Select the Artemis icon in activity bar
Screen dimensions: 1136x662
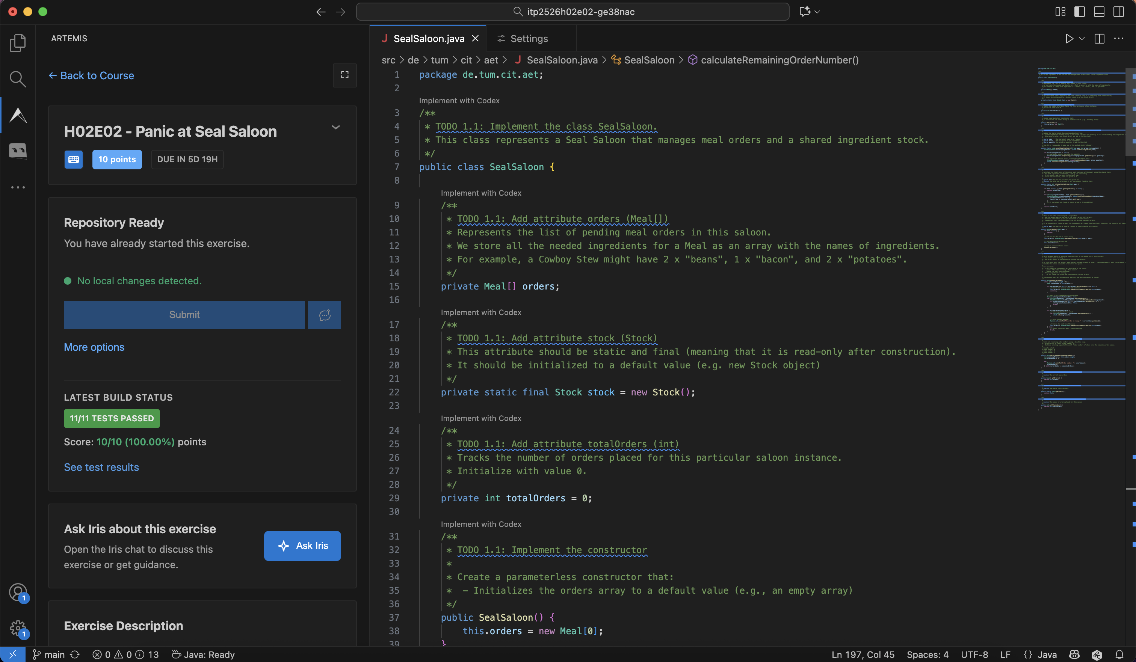pyautogui.click(x=18, y=115)
